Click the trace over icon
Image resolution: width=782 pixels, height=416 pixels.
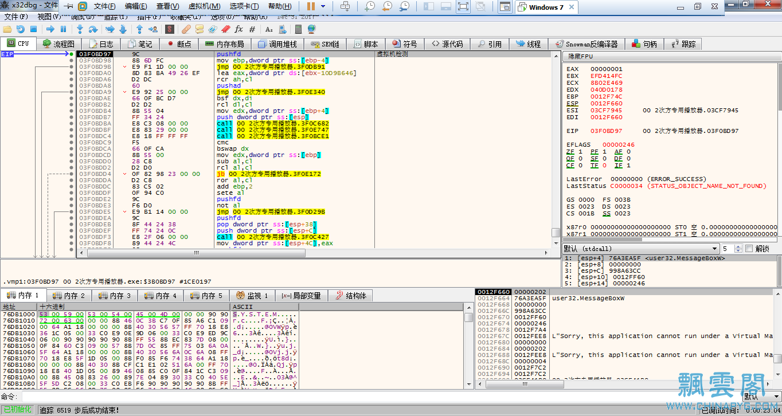pyautogui.click(x=123, y=29)
